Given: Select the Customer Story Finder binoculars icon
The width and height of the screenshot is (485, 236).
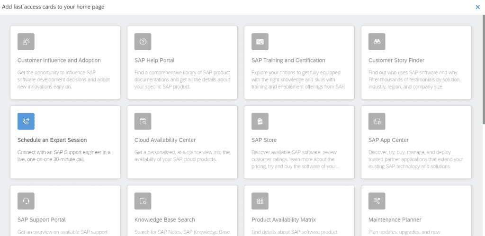Looking at the screenshot, I should point(377,42).
